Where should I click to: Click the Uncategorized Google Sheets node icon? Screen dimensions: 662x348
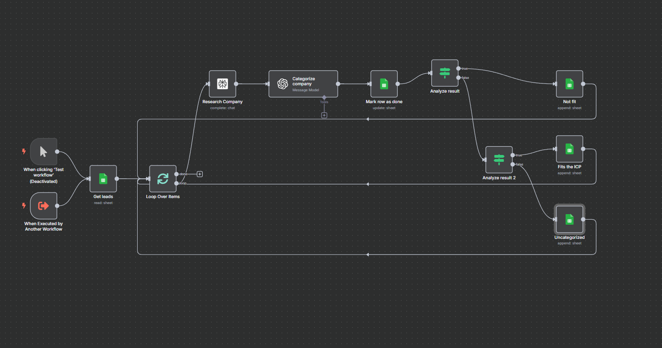point(569,220)
